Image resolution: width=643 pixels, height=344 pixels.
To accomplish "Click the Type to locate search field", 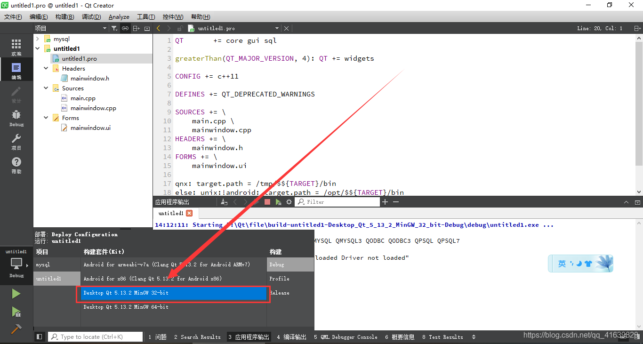I will pyautogui.click(x=96, y=337).
